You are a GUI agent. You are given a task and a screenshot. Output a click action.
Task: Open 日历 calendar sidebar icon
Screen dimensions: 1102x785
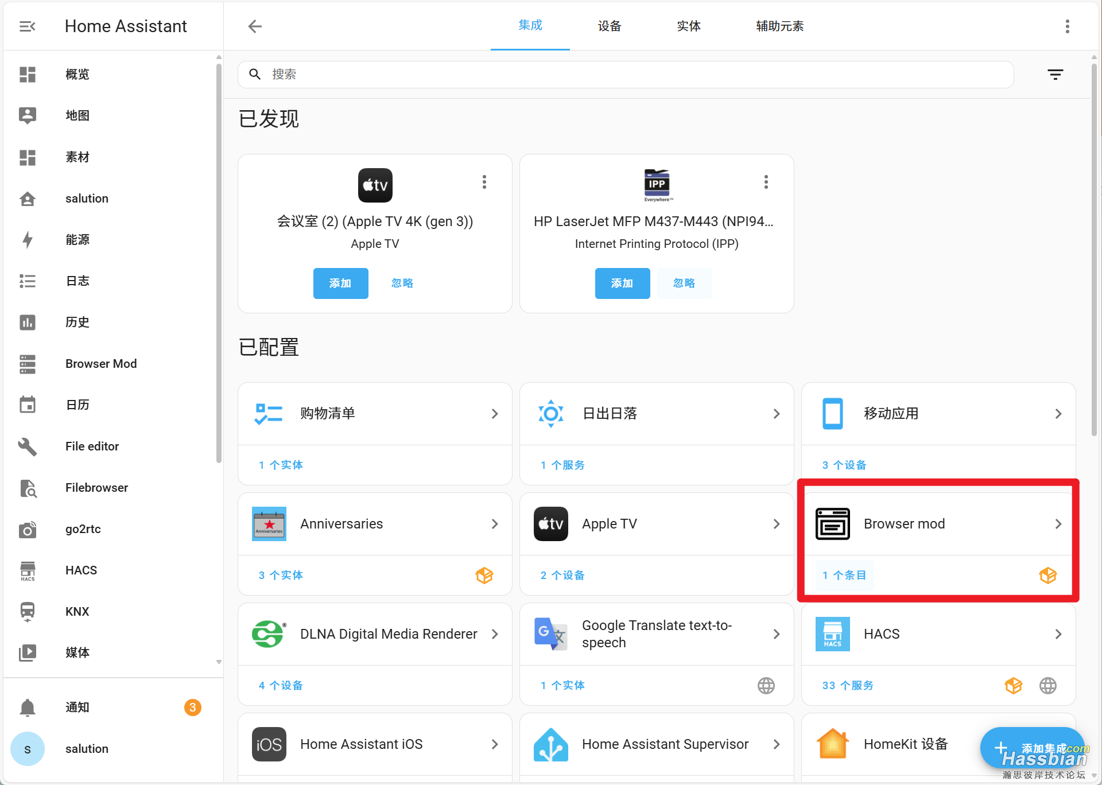tap(28, 405)
